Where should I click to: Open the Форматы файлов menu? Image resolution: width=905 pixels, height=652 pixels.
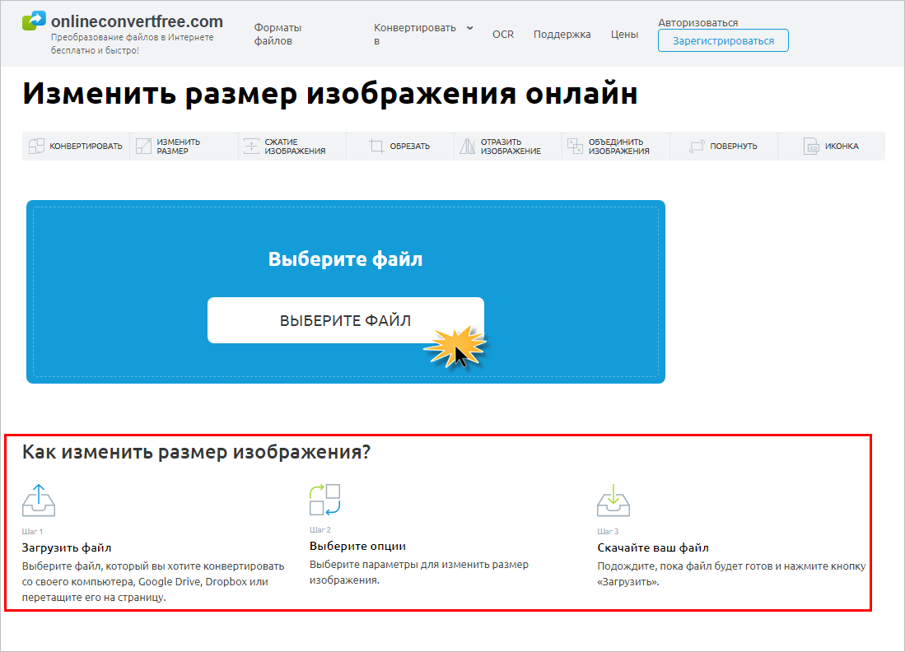point(278,34)
